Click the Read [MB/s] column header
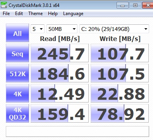The width and height of the screenshot is (153, 140). click(x=60, y=39)
